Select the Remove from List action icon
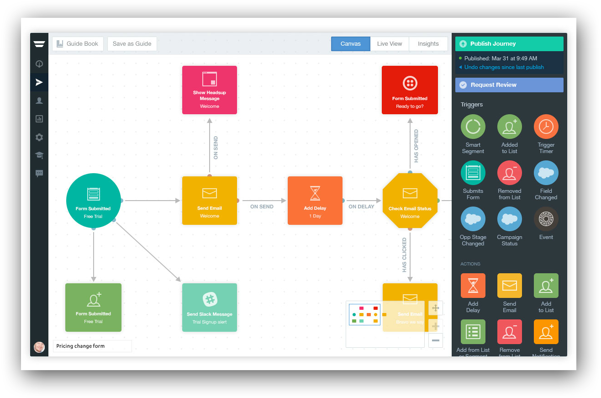This screenshot has width=601, height=398. 510,332
